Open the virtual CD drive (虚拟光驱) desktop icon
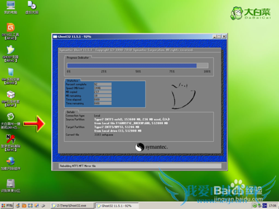This screenshot has height=209, width=279. (x=32, y=7)
